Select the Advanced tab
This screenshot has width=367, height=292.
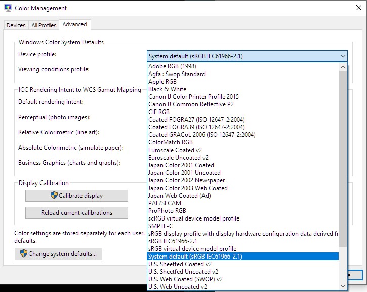[74, 24]
